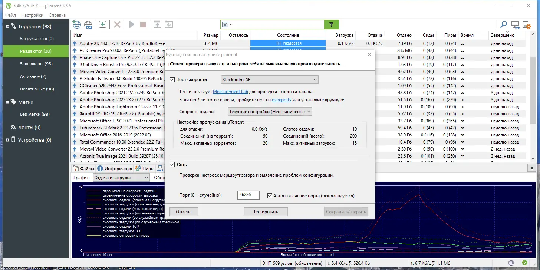
Task: Toggle the Тест скорости checkbox
Action: [x=172, y=79]
